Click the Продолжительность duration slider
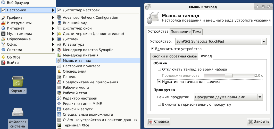Viewport: 274px width, 129px height. [x=229, y=75]
